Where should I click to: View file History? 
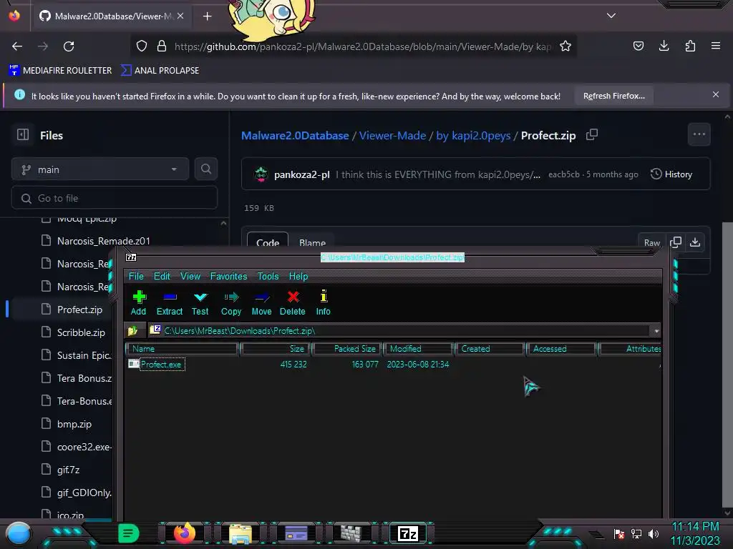click(x=671, y=174)
